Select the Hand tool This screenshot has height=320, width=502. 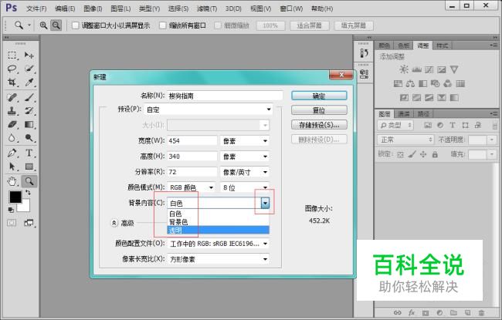(x=12, y=181)
